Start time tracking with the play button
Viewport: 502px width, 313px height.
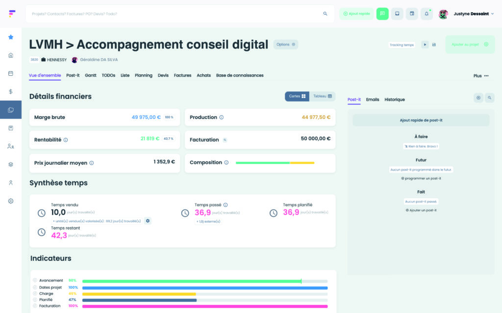pos(425,45)
